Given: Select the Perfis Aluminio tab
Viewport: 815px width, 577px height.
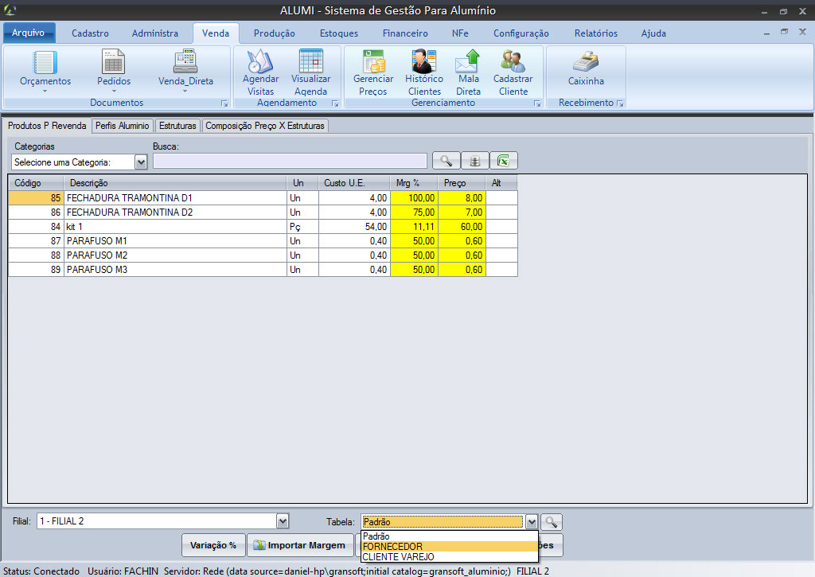Looking at the screenshot, I should tap(122, 126).
